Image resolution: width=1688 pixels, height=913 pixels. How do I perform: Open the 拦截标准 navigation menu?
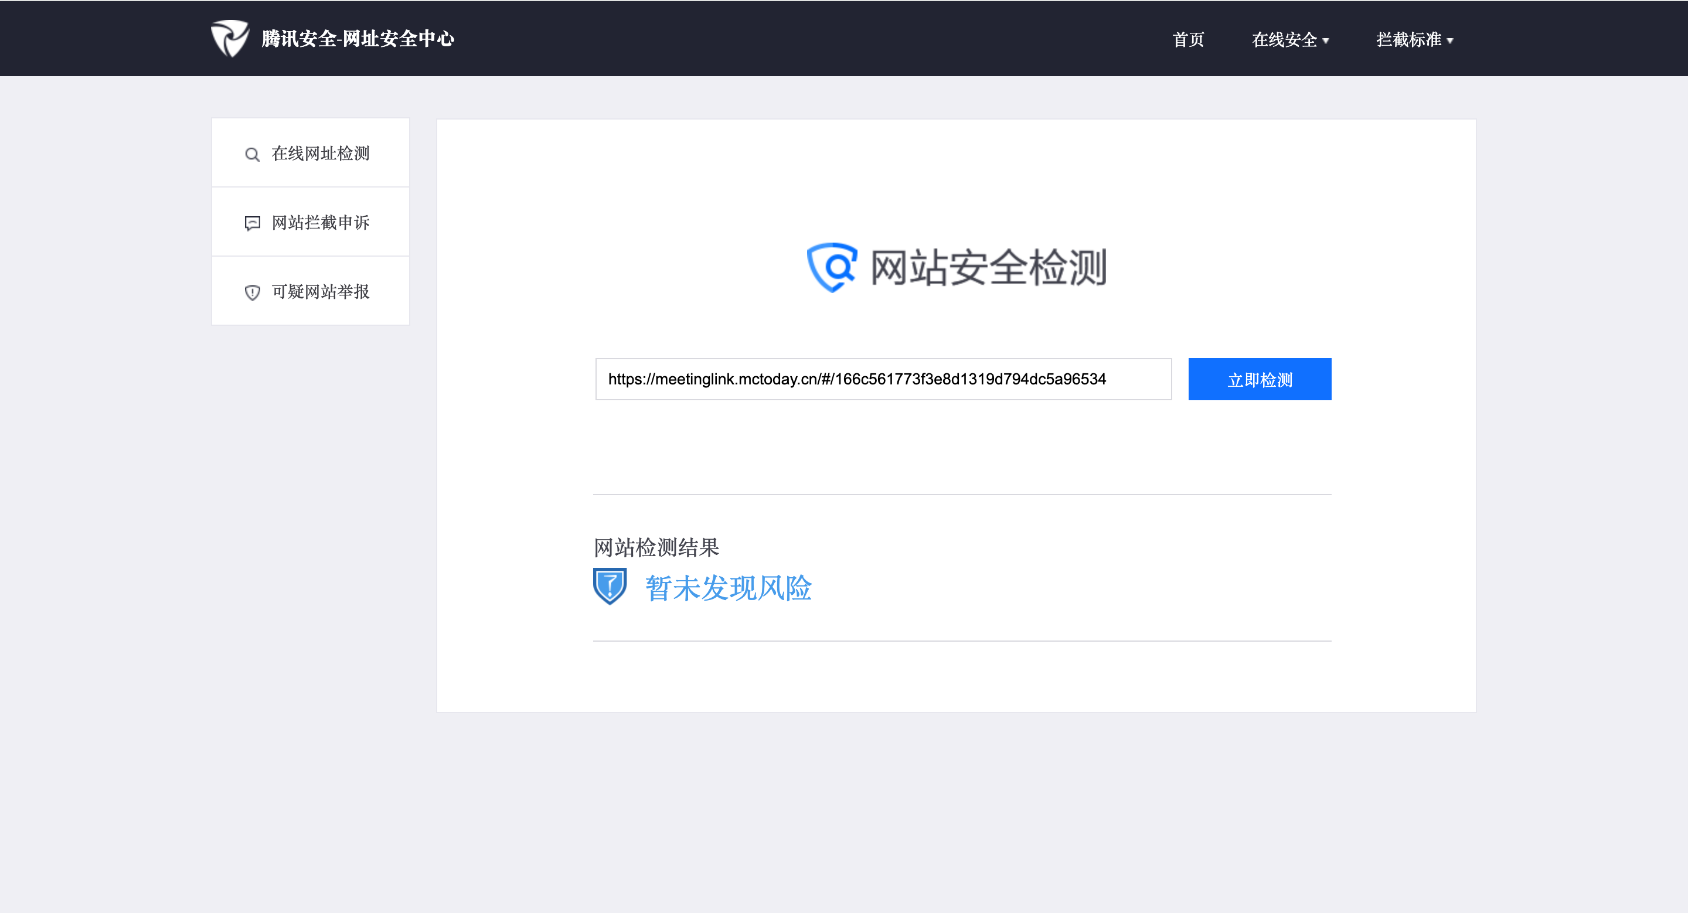click(1409, 40)
